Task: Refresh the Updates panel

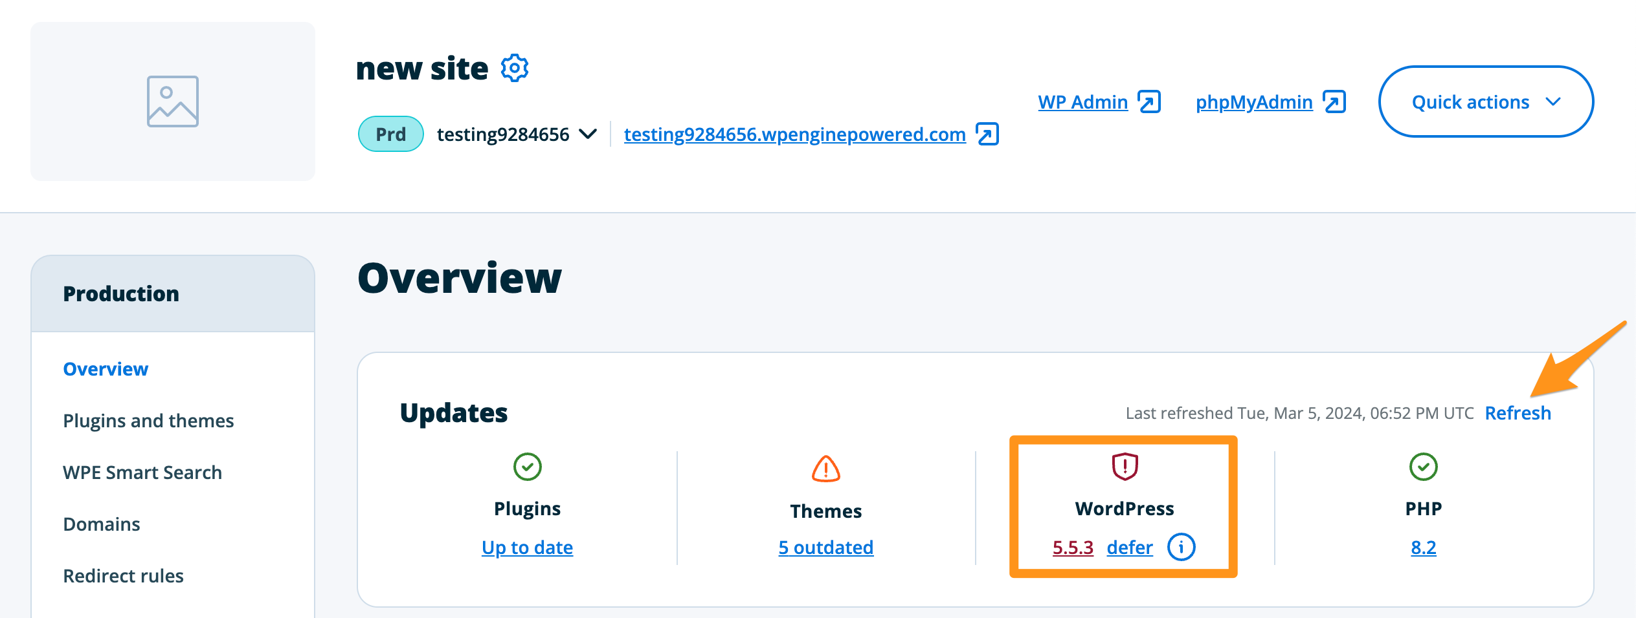Action: [1518, 413]
